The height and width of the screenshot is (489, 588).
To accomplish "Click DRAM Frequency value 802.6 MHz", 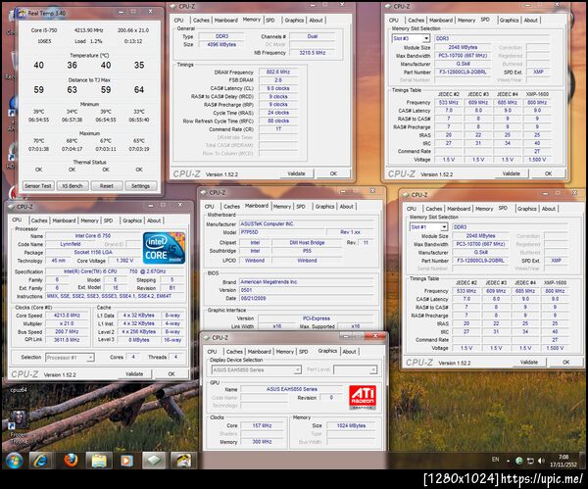I will (x=278, y=72).
